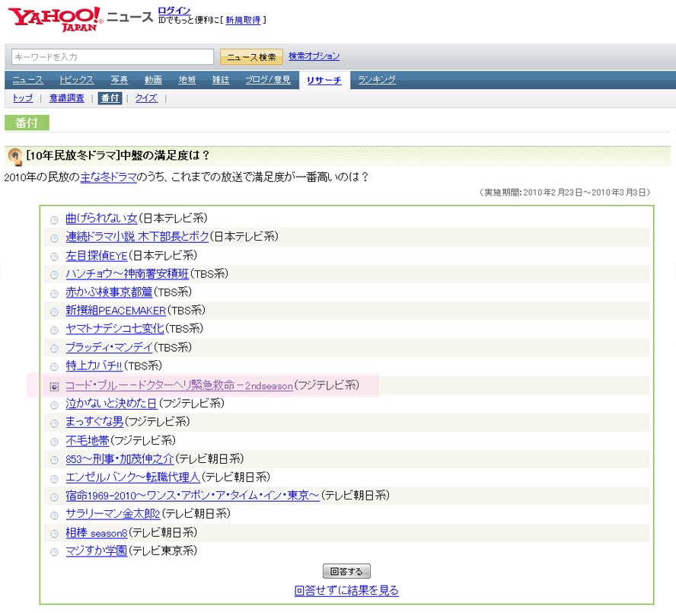
Task: Select radio button for 853～刑事・加茂伸之介
Action: [x=54, y=460]
